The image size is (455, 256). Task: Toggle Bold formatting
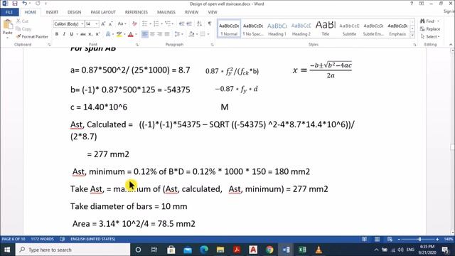57,34
